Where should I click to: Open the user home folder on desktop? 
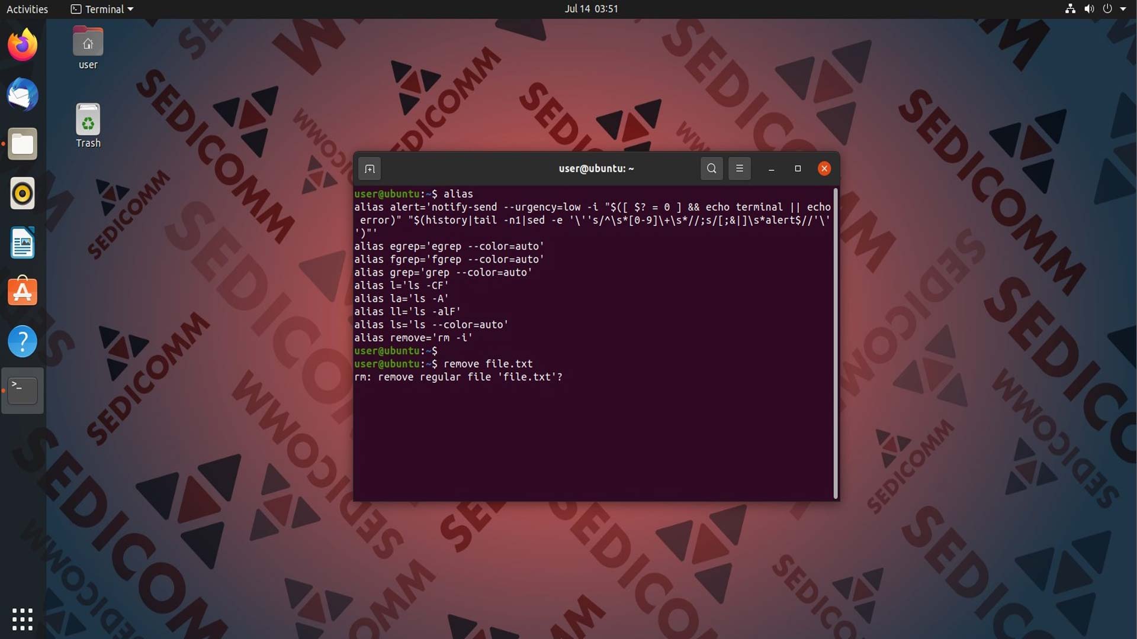click(88, 48)
